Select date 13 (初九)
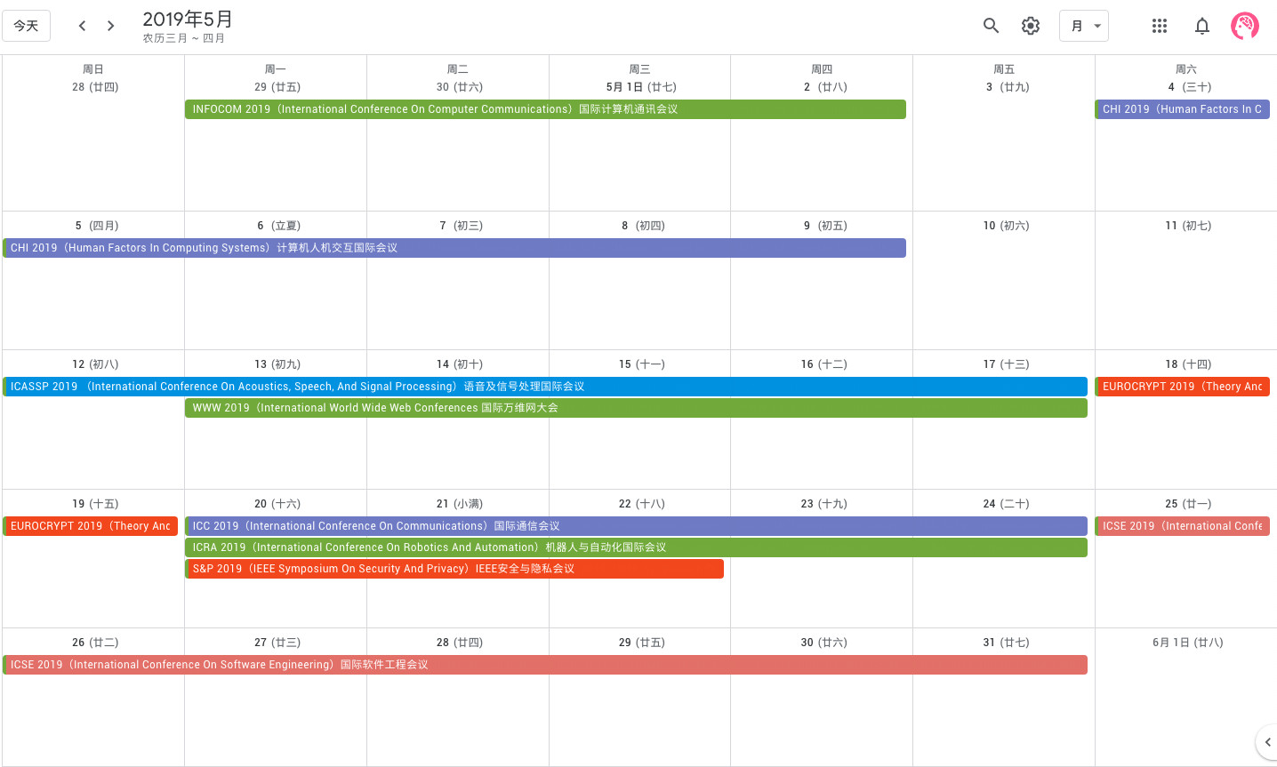Viewport: 1277px width, 767px height. 277,364
